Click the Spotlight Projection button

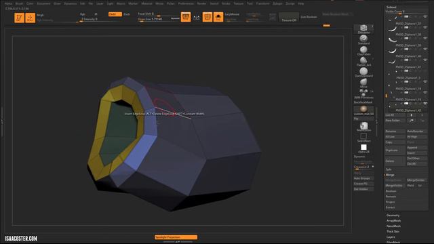(176, 237)
